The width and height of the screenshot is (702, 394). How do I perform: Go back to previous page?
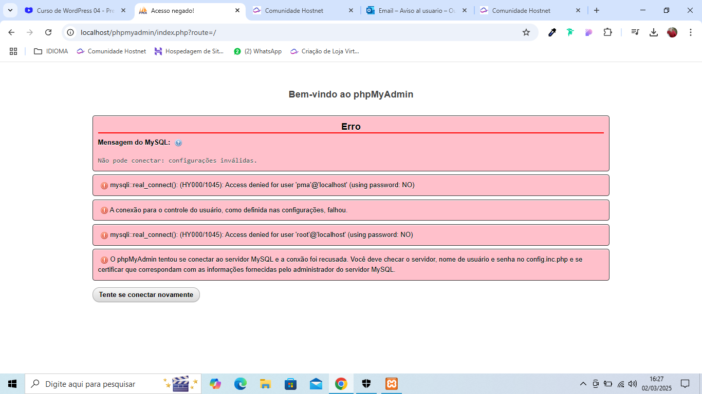coord(11,32)
